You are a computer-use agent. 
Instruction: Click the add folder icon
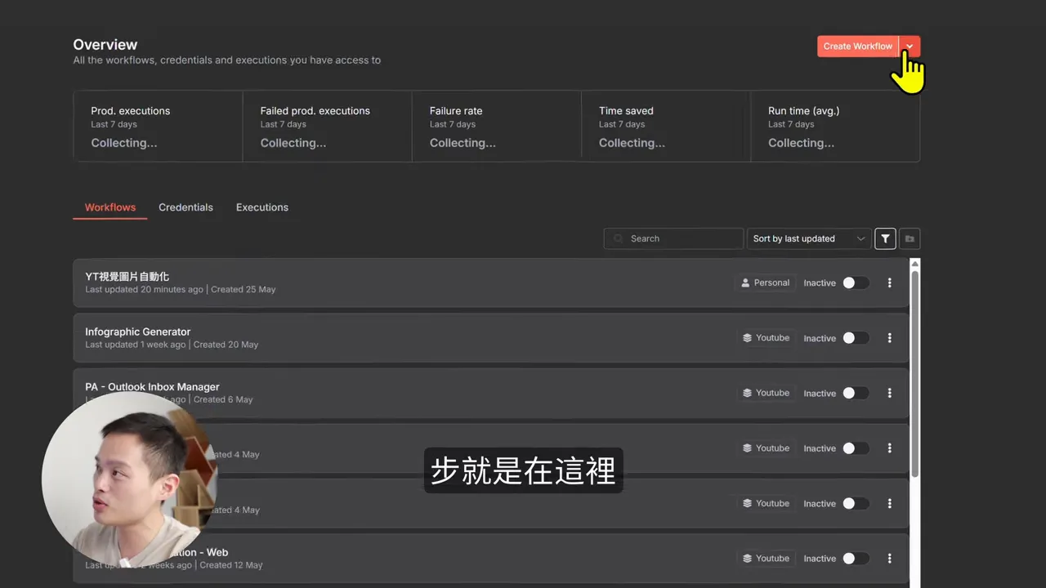click(910, 238)
